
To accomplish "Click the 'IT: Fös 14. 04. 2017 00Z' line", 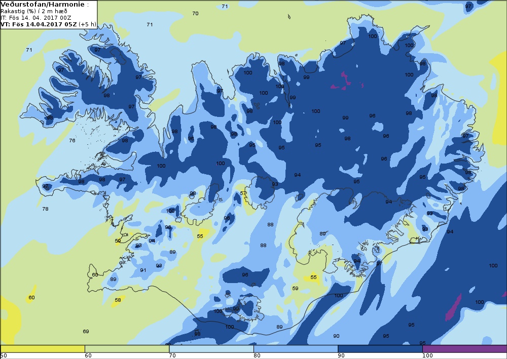I will pos(35,18).
